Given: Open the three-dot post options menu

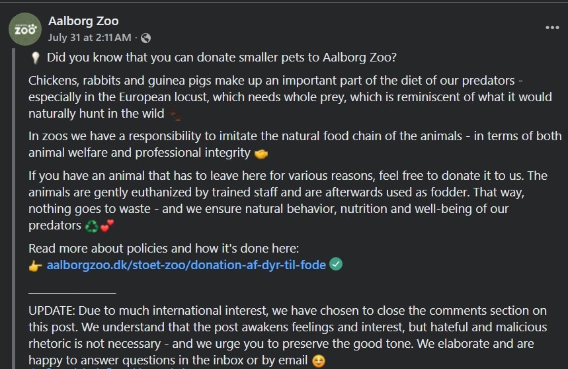Looking at the screenshot, I should [552, 28].
